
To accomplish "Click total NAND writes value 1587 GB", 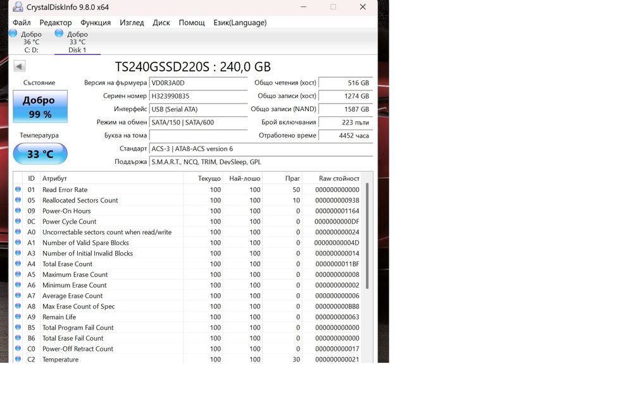I will click(346, 109).
